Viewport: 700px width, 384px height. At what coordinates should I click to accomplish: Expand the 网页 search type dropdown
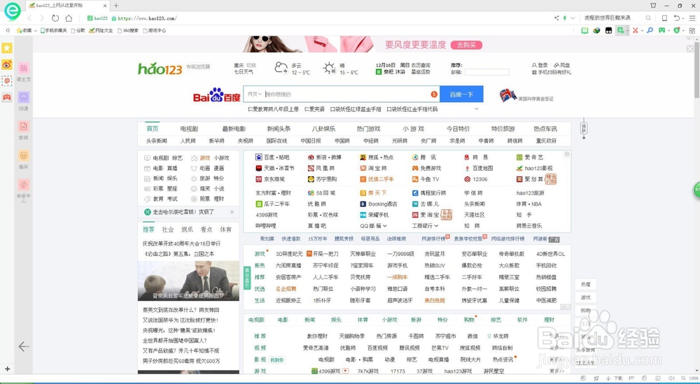point(255,94)
